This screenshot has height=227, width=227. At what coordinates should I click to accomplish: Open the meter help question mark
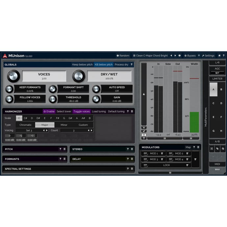(x=144, y=138)
